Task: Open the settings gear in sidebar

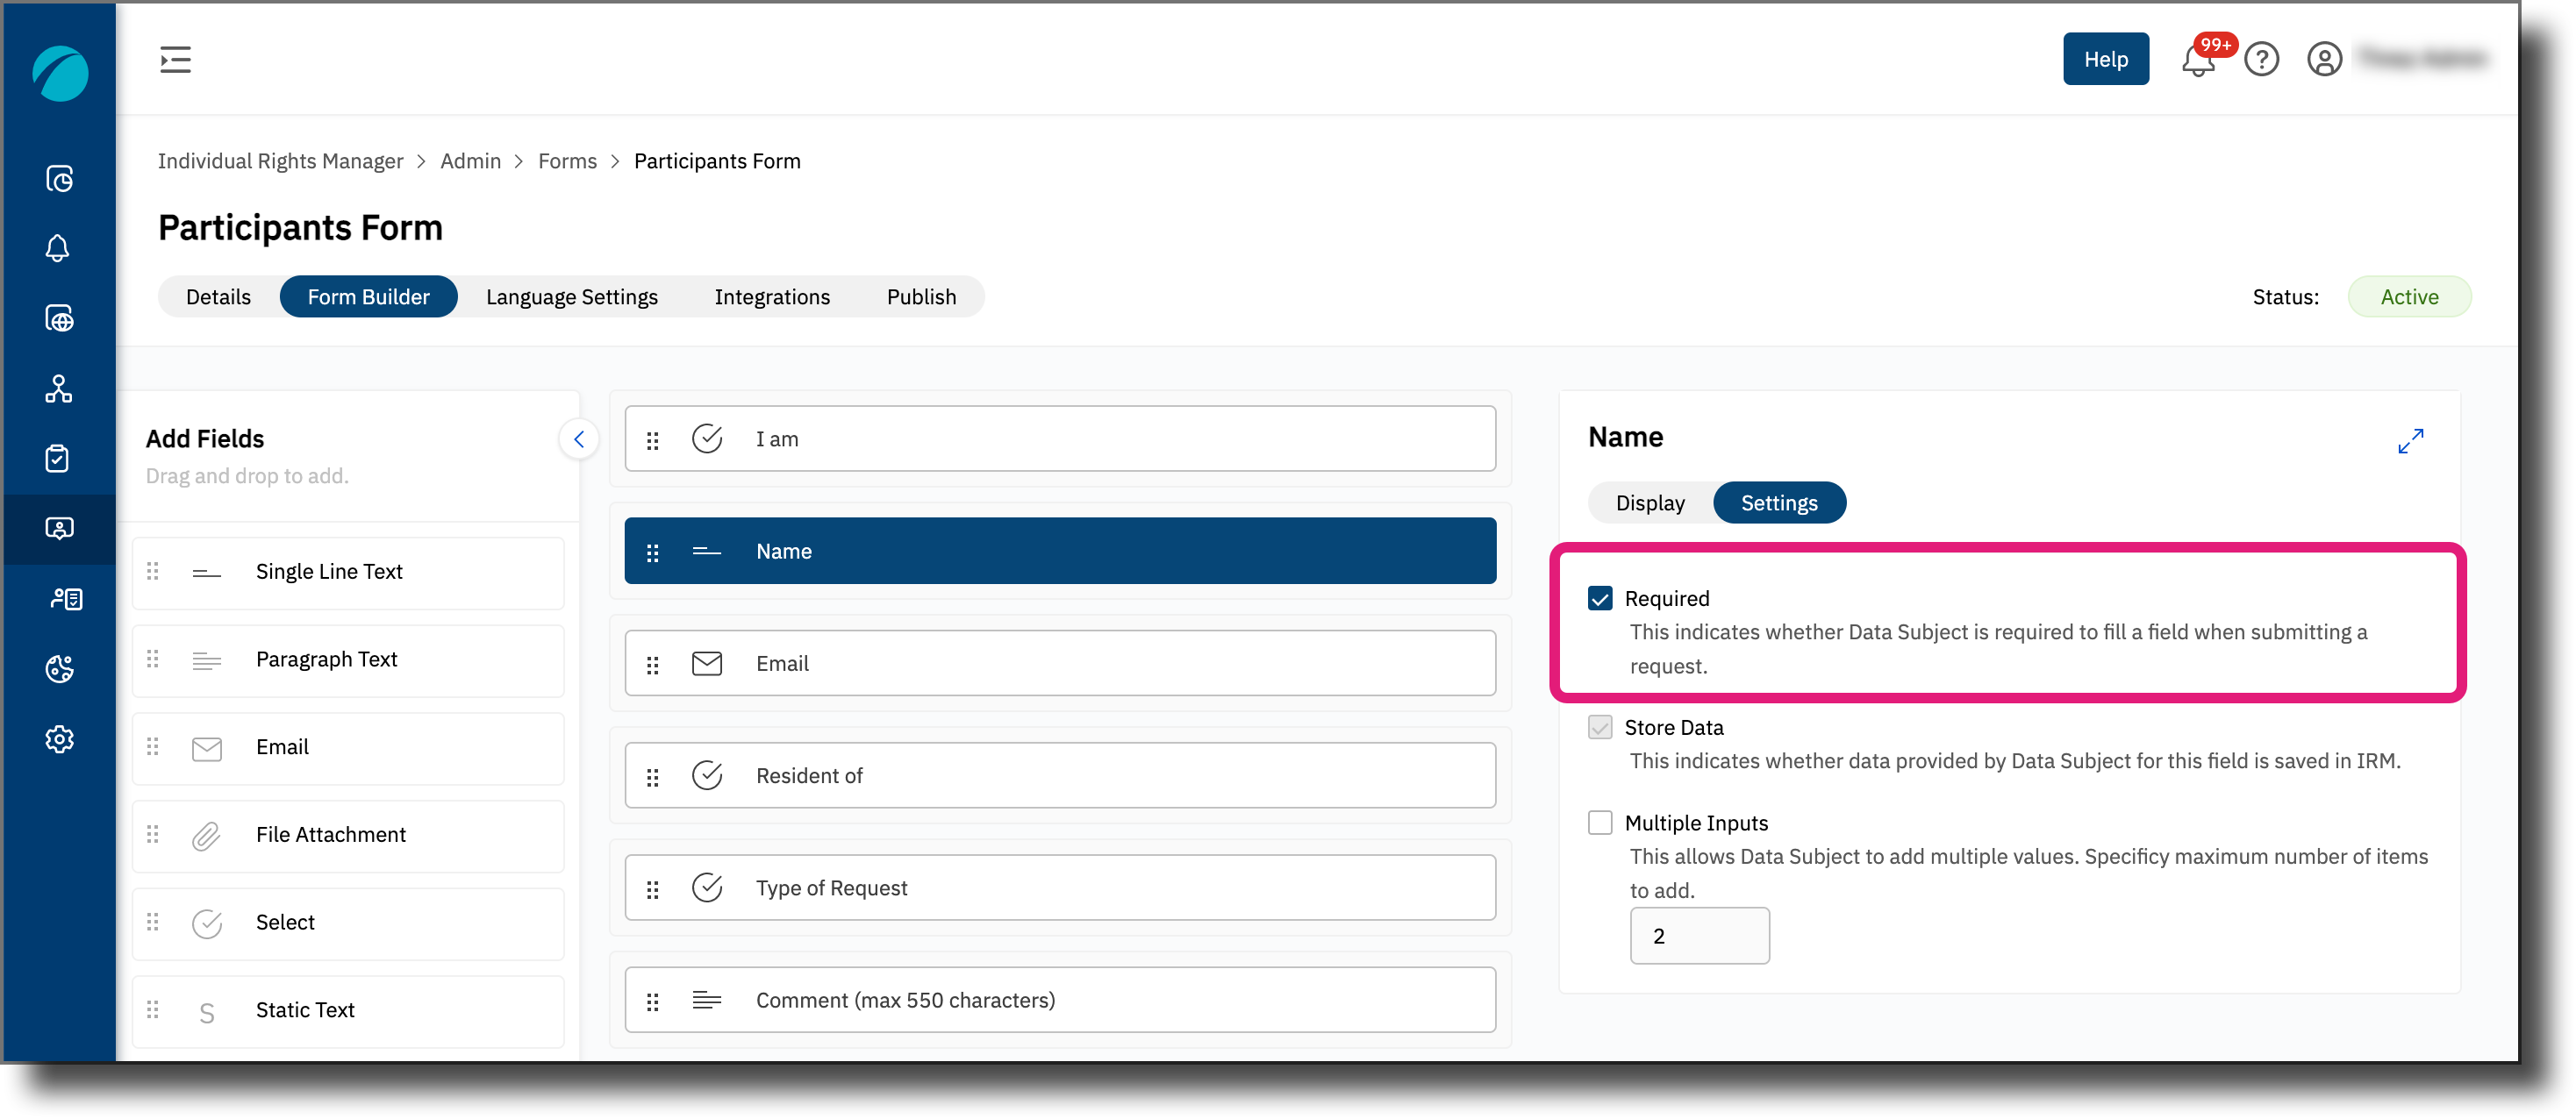Action: (x=59, y=739)
